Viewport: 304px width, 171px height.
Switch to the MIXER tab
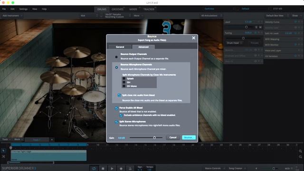click(133, 9)
